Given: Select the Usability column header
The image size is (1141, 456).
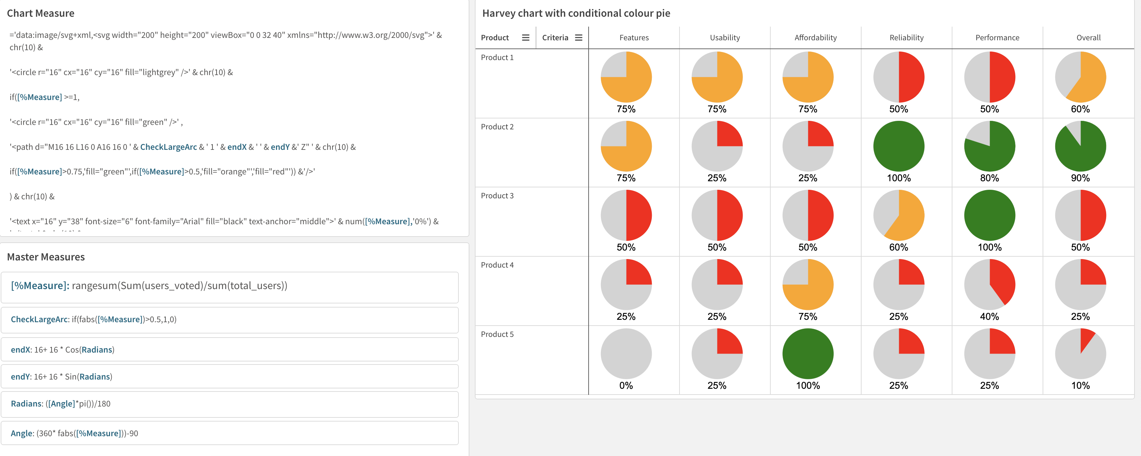Looking at the screenshot, I should click(x=725, y=38).
